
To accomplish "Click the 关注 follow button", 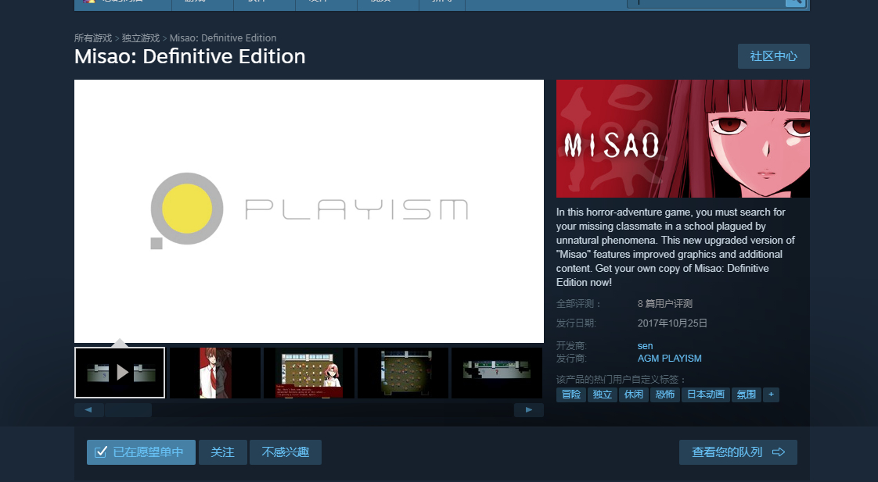I will pos(223,452).
